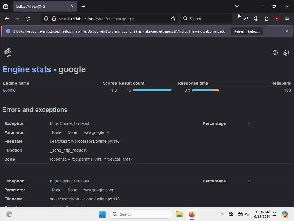Launch Copilot preview from taskbar
The height and width of the screenshot is (221, 294).
(285, 214)
